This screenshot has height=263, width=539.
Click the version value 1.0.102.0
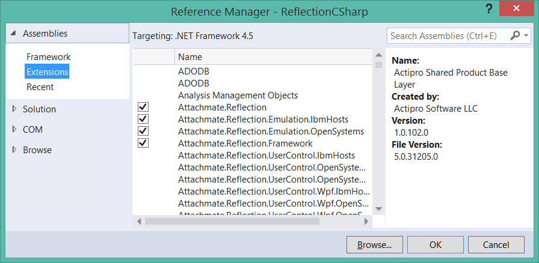point(411,133)
